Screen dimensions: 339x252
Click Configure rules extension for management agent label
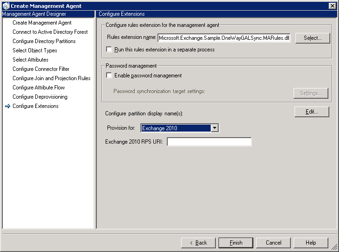point(163,25)
